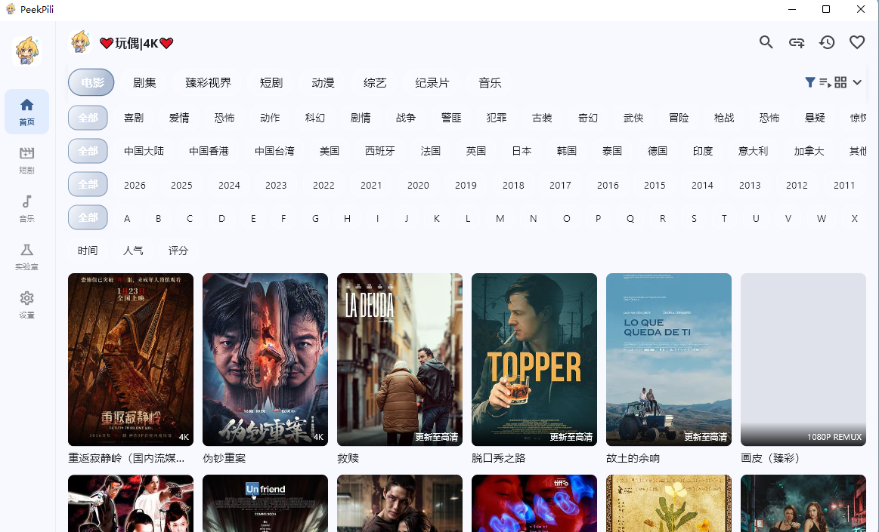The image size is (879, 532).
Task: Click the add link icon
Action: tap(797, 42)
